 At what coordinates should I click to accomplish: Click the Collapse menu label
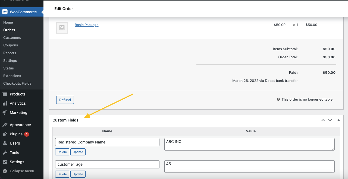click(x=22, y=171)
